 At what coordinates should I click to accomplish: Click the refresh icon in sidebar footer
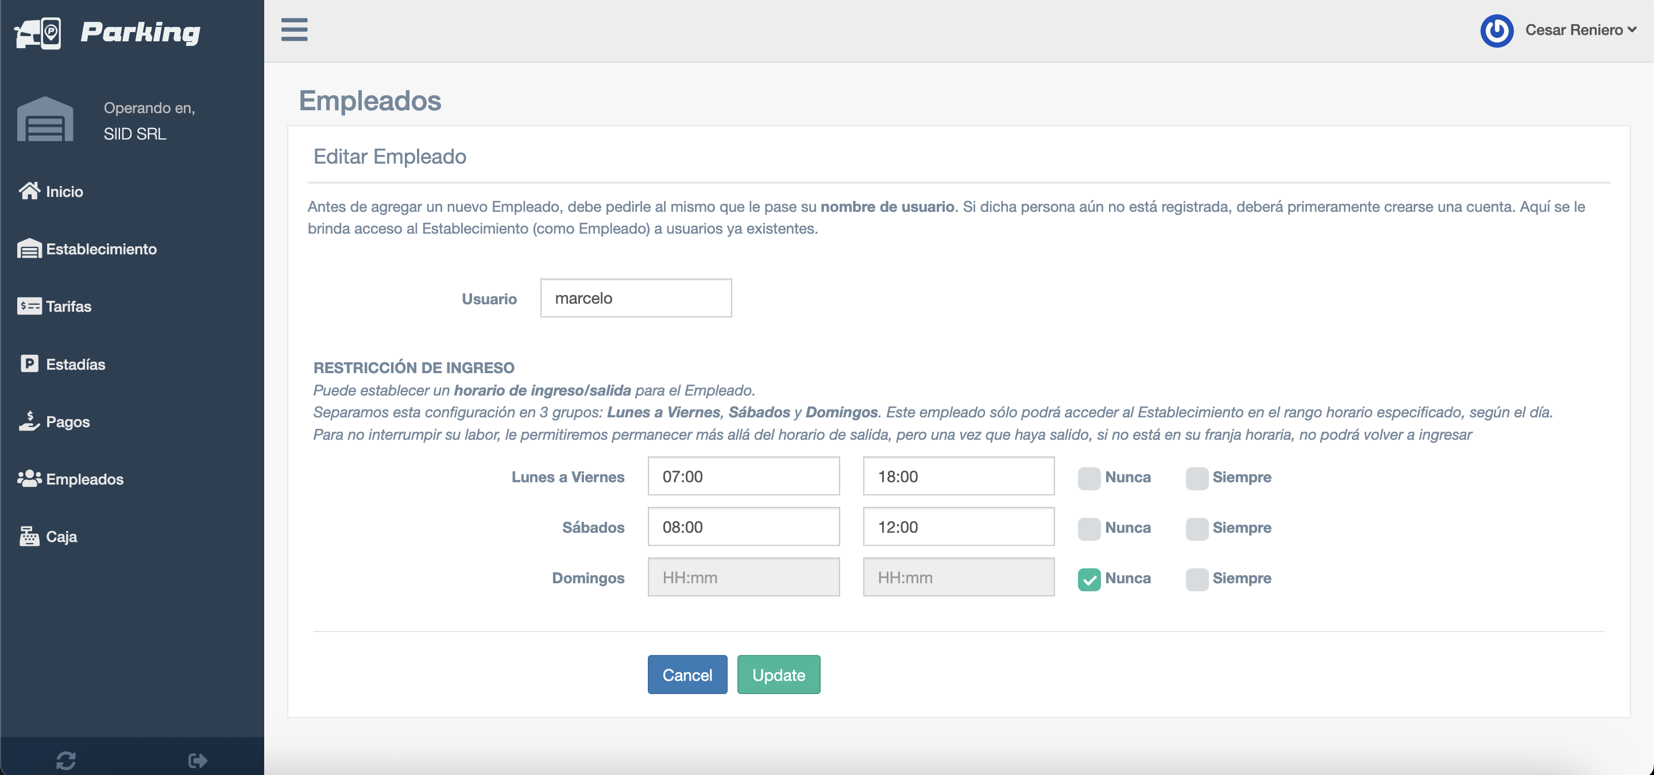coord(65,760)
